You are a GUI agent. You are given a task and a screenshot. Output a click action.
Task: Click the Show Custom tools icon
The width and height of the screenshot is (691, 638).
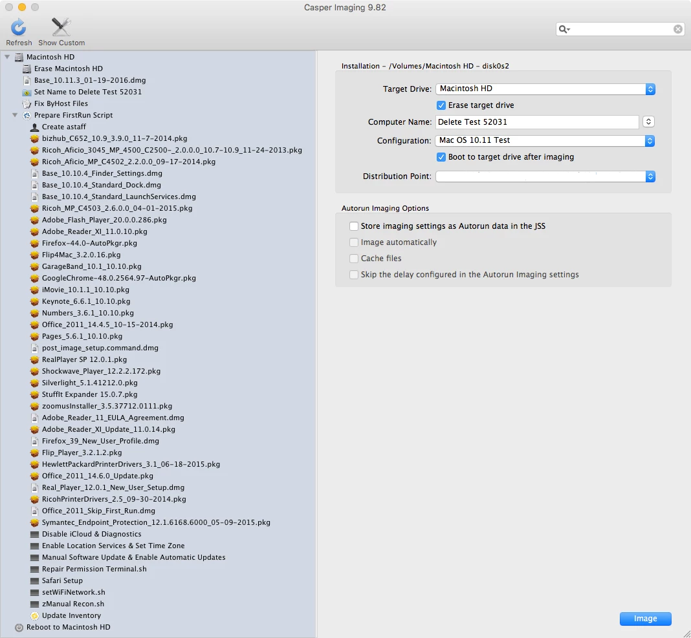coord(61,27)
